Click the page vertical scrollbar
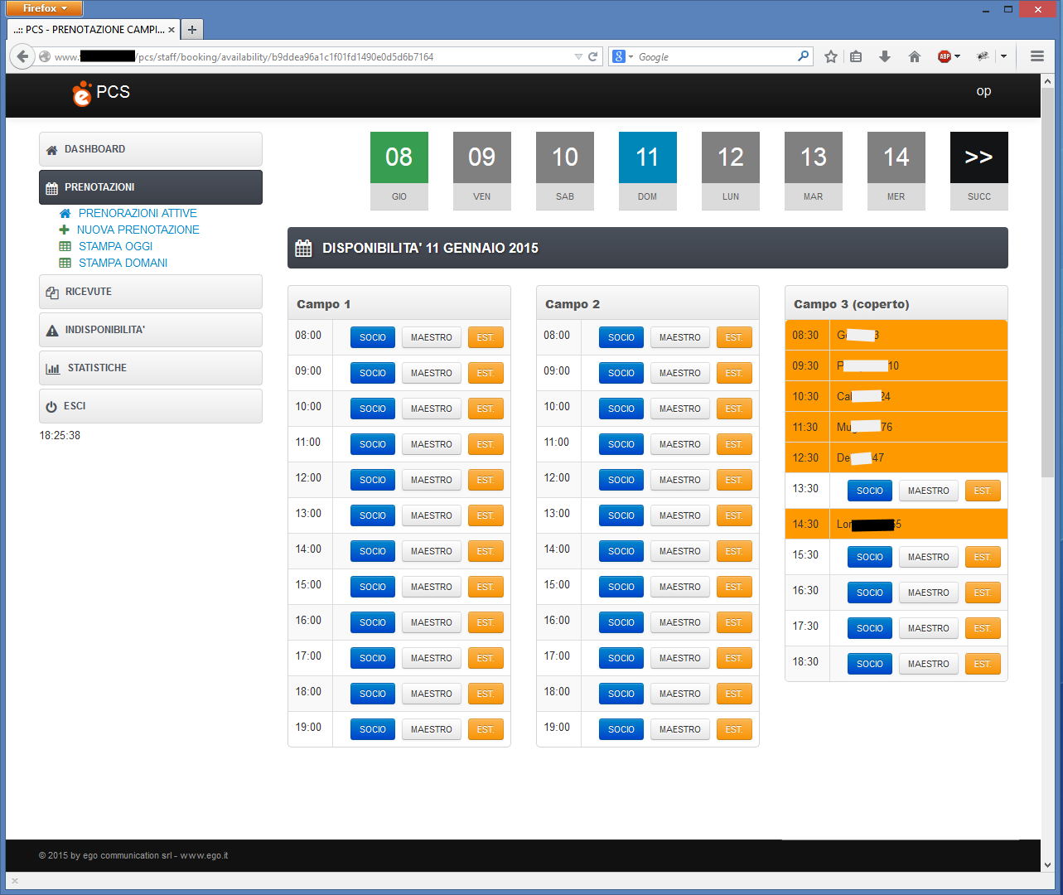Viewport: 1063px width, 895px height. pyautogui.click(x=1048, y=282)
